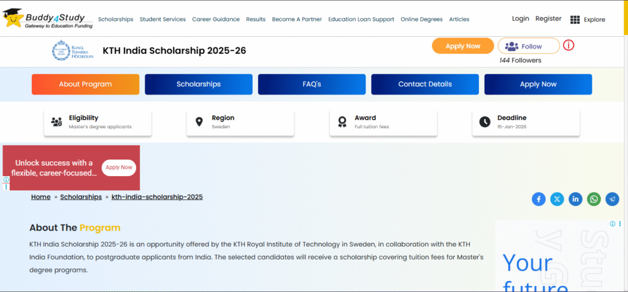
Task: Click the Deadline clock icon
Action: pos(484,121)
